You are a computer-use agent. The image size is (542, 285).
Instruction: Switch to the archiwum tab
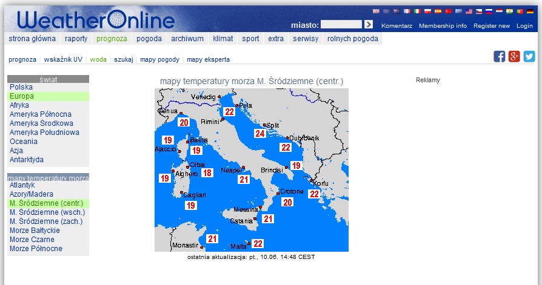[187, 39]
